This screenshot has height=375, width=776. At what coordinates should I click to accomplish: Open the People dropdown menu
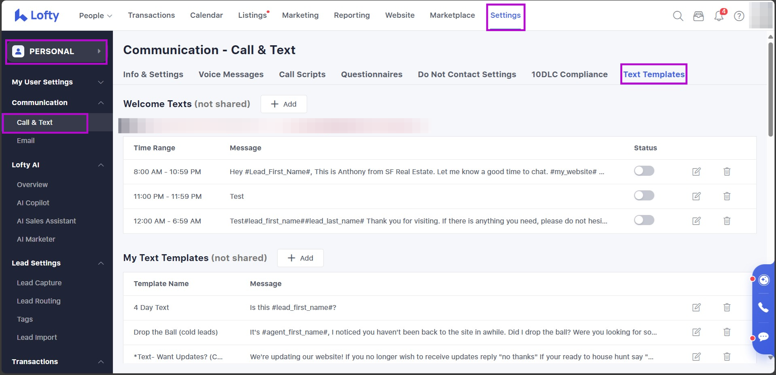95,15
